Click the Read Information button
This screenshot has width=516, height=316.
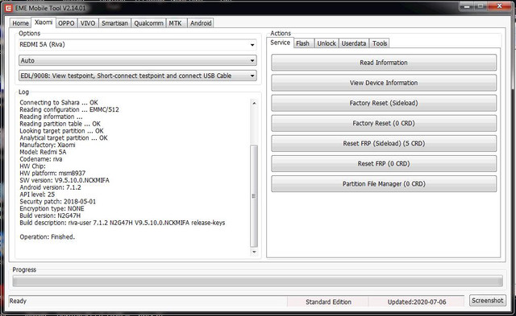(x=384, y=63)
